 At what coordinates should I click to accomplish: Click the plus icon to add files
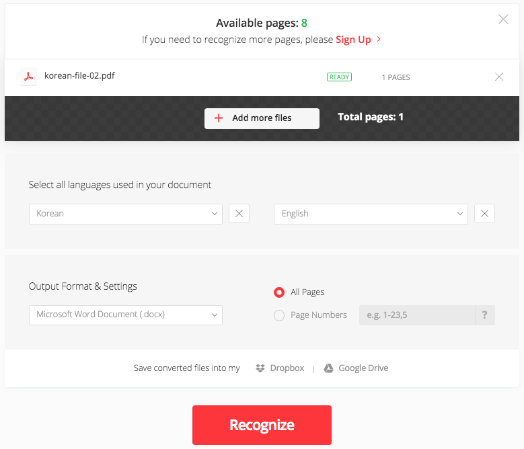pos(218,118)
